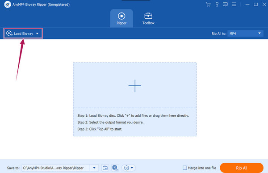Click the orange Rip All button
Image resolution: width=268 pixels, height=173 pixels.
pos(242,168)
